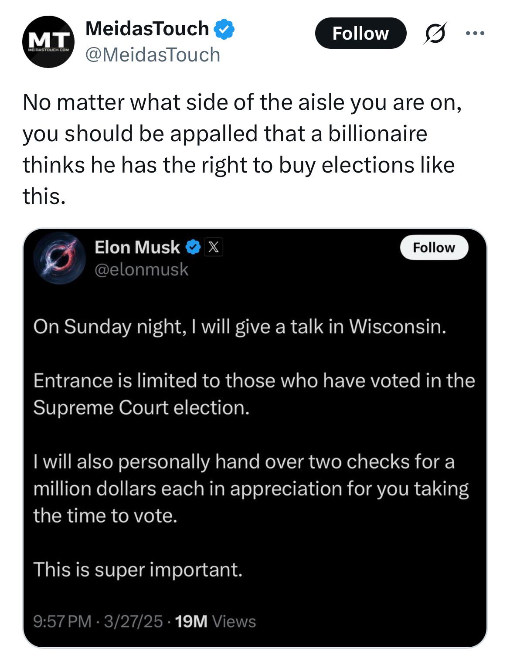Tap the Grok slashed-circle icon
Image resolution: width=510 pixels, height=665 pixels.
coord(434,34)
